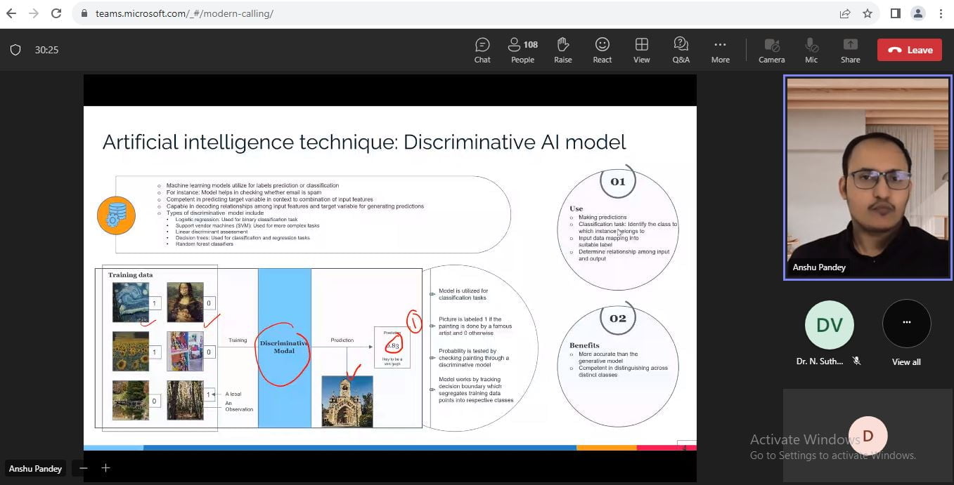Zoom in the shared content with plus
Viewport: 954px width, 485px height.
pyautogui.click(x=105, y=468)
